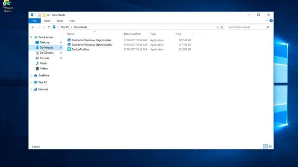The width and height of the screenshot is (298, 167).
Task: Select Downloads in the navigation pane
Action: click(x=47, y=48)
